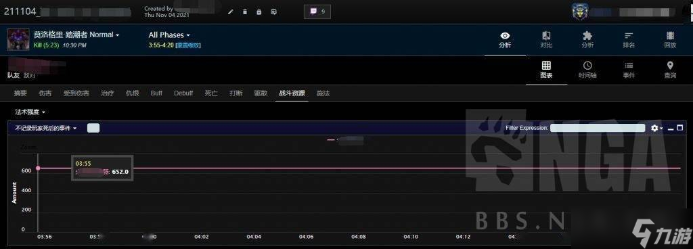
Task: Maximize the graph panel
Action: pos(680,128)
